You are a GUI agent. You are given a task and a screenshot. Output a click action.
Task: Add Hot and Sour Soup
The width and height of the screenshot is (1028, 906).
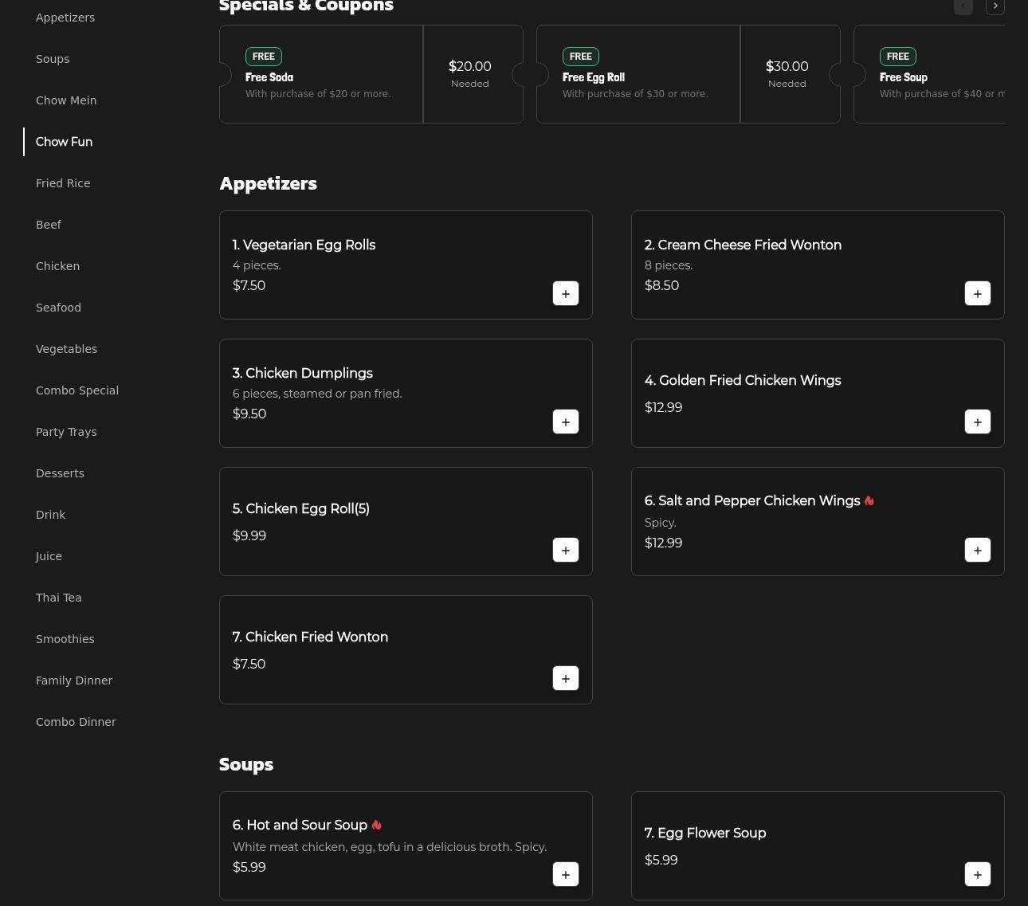pos(565,874)
